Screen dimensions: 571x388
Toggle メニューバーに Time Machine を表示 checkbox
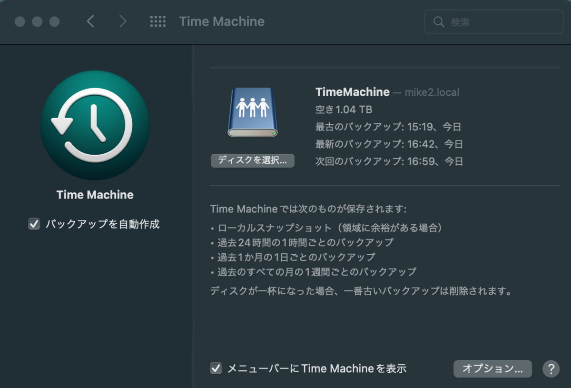pyautogui.click(x=216, y=368)
